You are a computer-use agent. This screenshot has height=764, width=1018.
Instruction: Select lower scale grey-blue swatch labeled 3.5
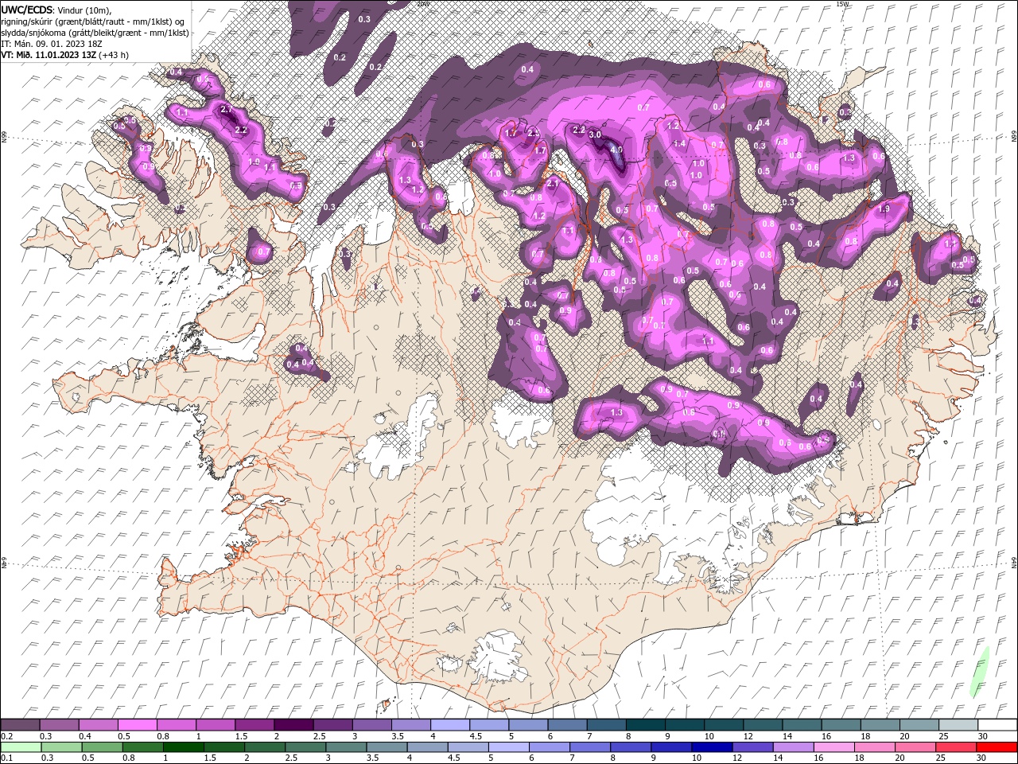[x=386, y=747]
